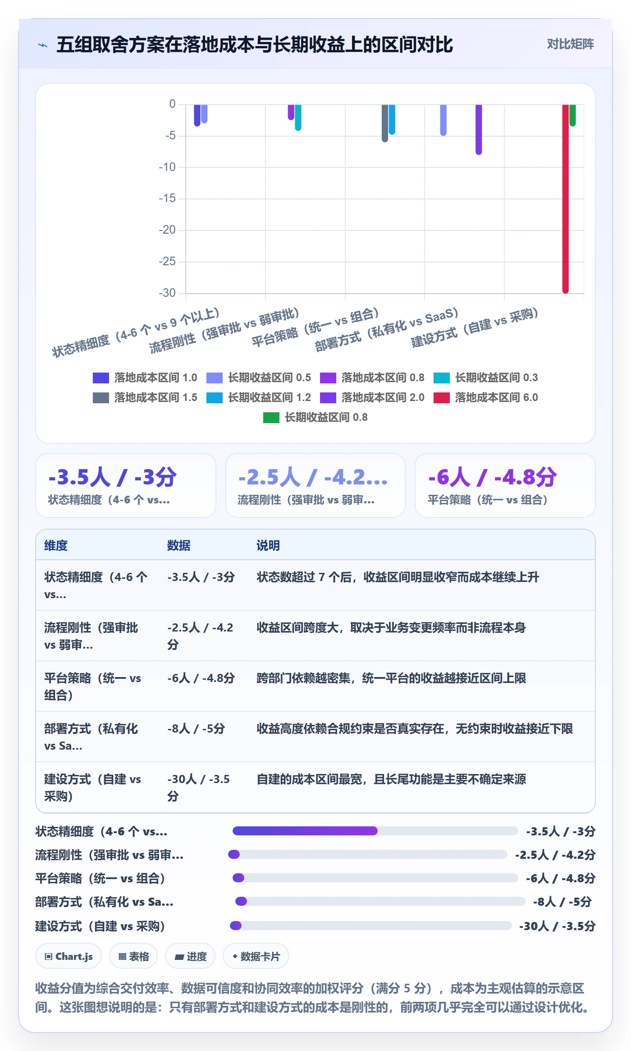Toggle the 落地成本区间 2.0 legend entry
Screen dimensions: 631x1051
tap(372, 397)
